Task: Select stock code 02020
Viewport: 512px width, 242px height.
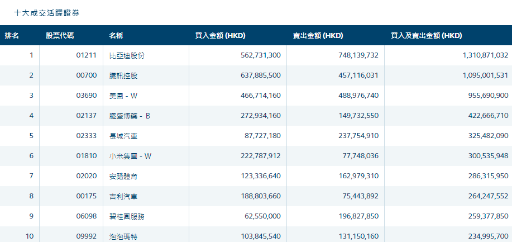Action: coord(87,176)
